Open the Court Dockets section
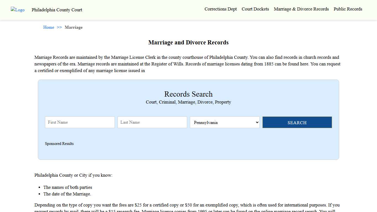Screen dimensions: 377x212 [x=255, y=9]
